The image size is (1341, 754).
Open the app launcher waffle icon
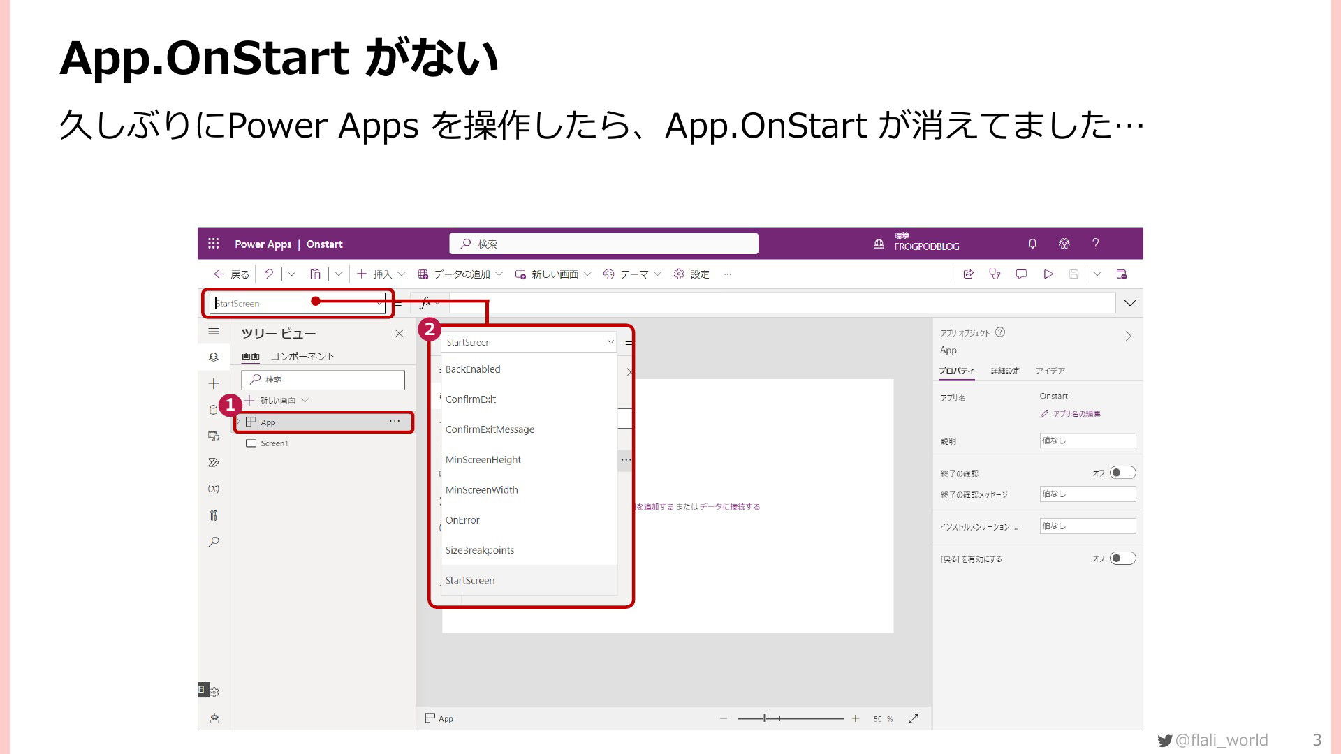tap(214, 244)
